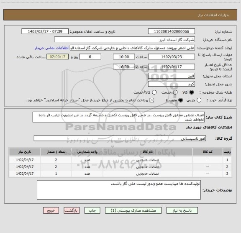The image size is (241, 233).
Task: Click اتصالات جابجایی in row 1
Action: click(148, 160)
